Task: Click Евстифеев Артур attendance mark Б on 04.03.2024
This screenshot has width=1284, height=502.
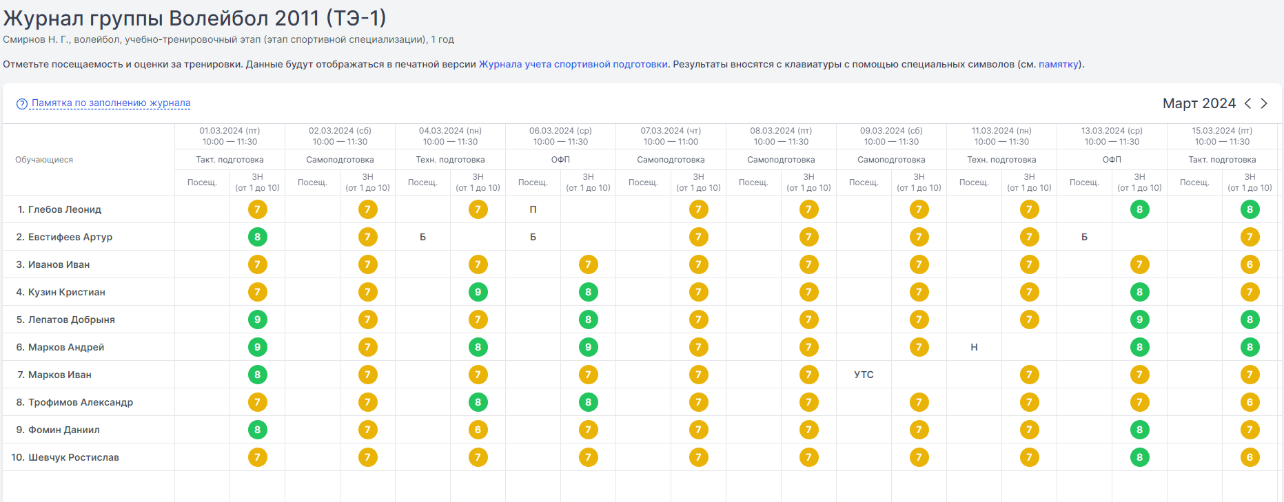Action: pos(423,237)
